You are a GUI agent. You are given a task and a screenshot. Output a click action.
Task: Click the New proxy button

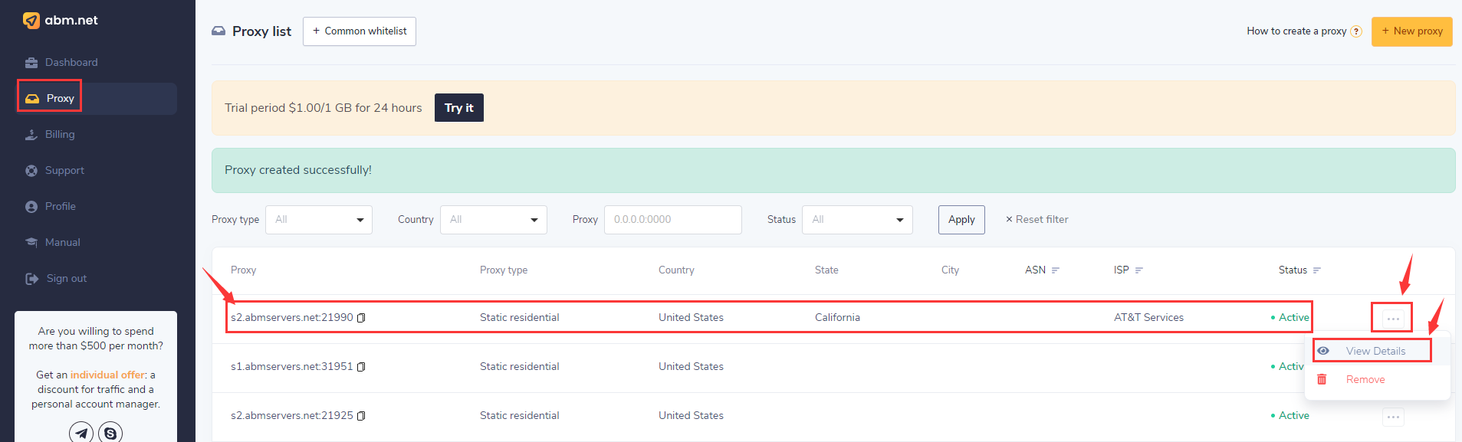(x=1411, y=31)
